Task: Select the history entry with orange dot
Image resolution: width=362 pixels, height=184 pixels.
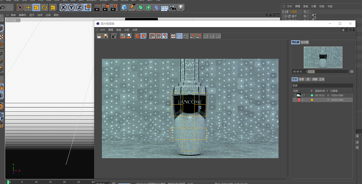Action: pyautogui.click(x=322, y=100)
